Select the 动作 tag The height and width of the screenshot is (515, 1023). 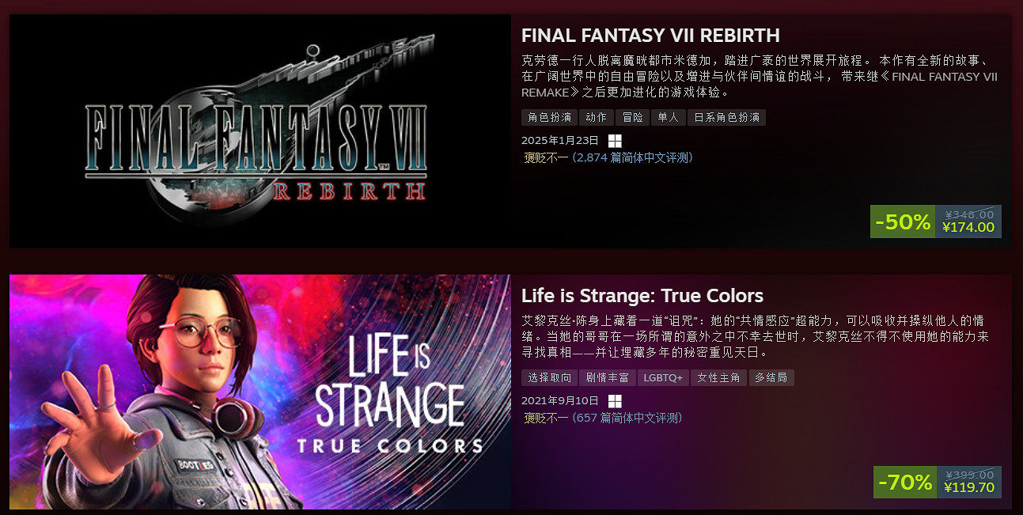[x=595, y=118]
